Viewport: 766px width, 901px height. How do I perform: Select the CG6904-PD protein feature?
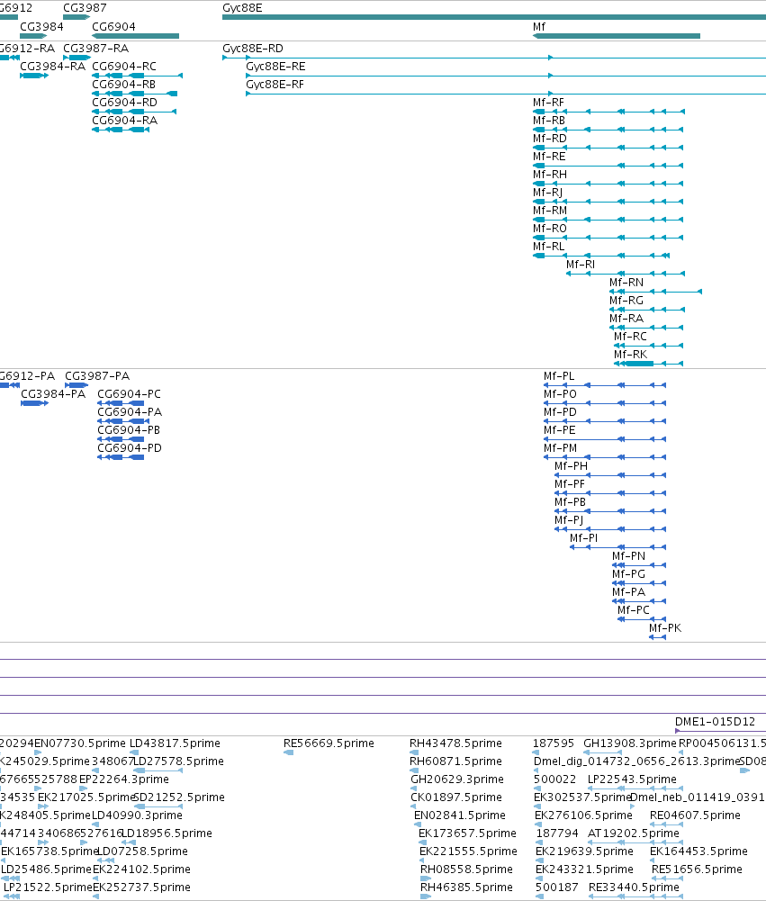point(121,457)
